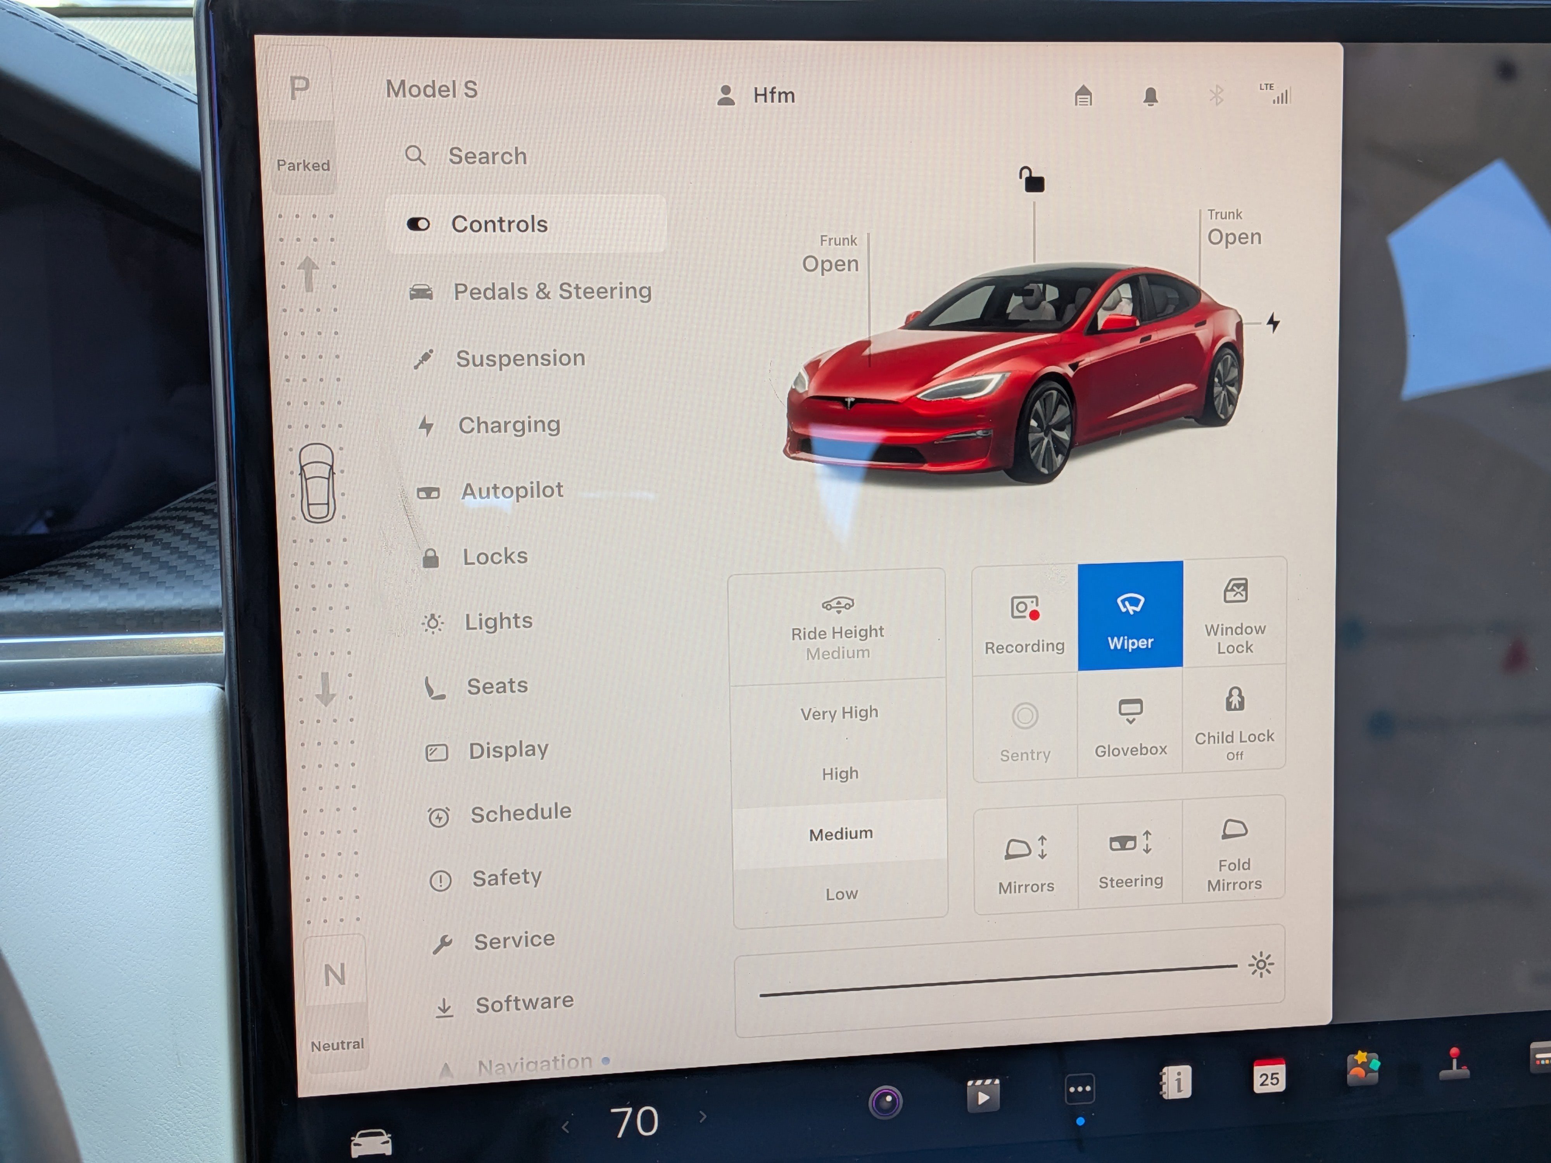Select Very High ride height
Viewport: 1551px width, 1163px height.
pos(839,712)
